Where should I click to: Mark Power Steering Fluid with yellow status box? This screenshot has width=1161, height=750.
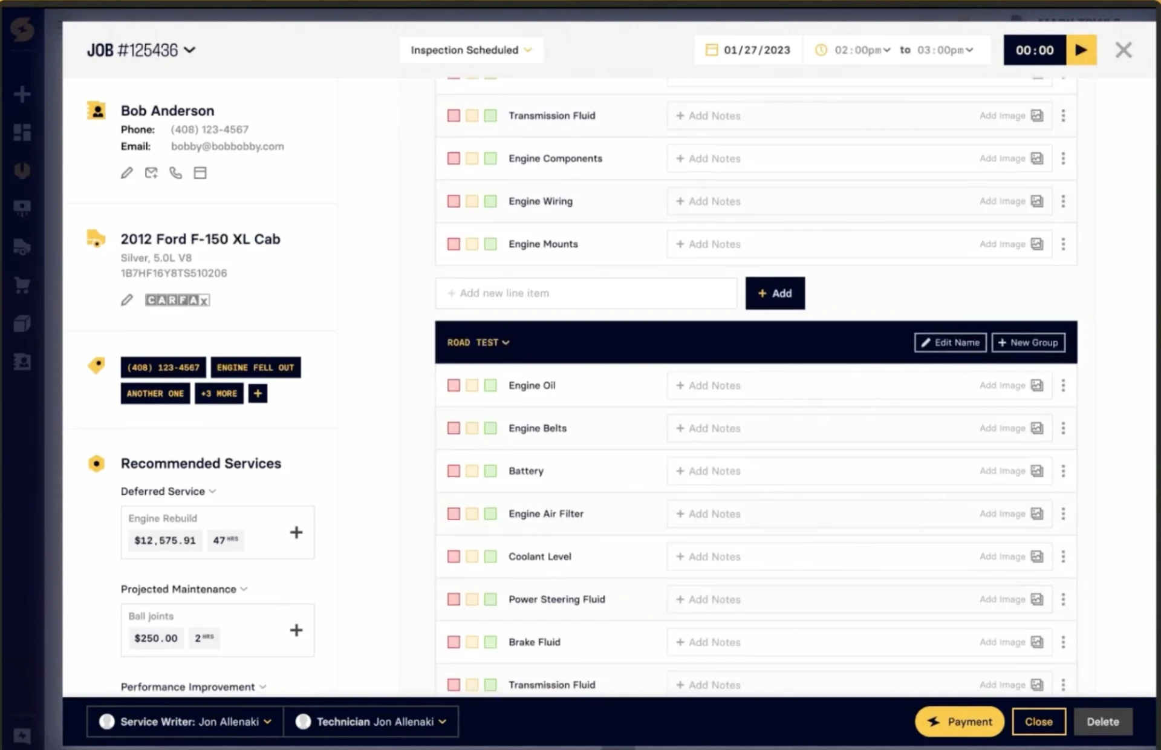472,599
